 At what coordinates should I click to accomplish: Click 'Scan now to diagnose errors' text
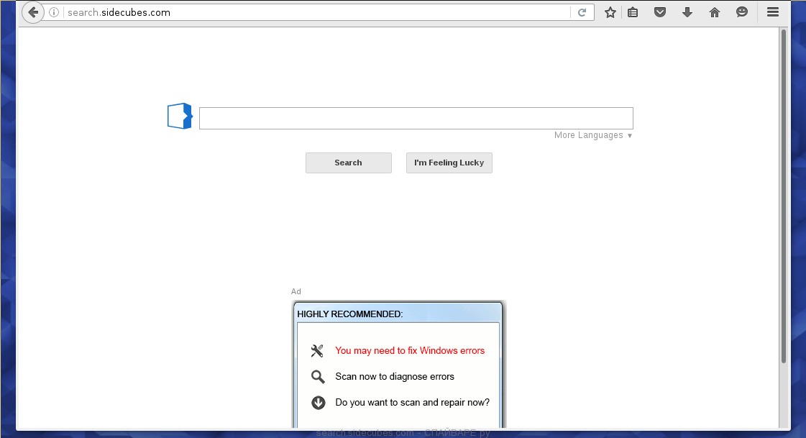[395, 377]
